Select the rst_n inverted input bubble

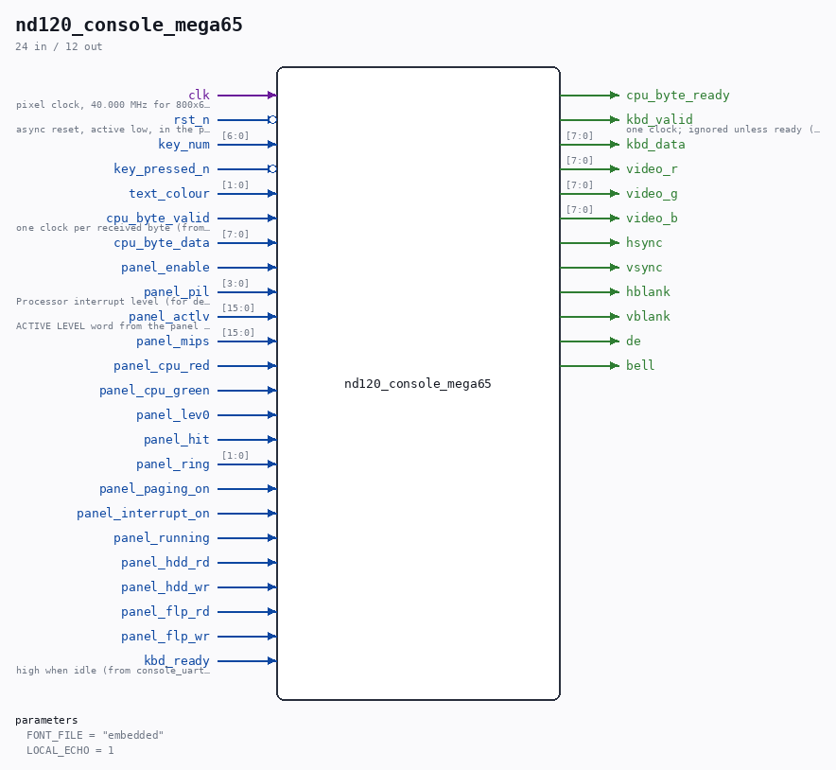pos(272,120)
